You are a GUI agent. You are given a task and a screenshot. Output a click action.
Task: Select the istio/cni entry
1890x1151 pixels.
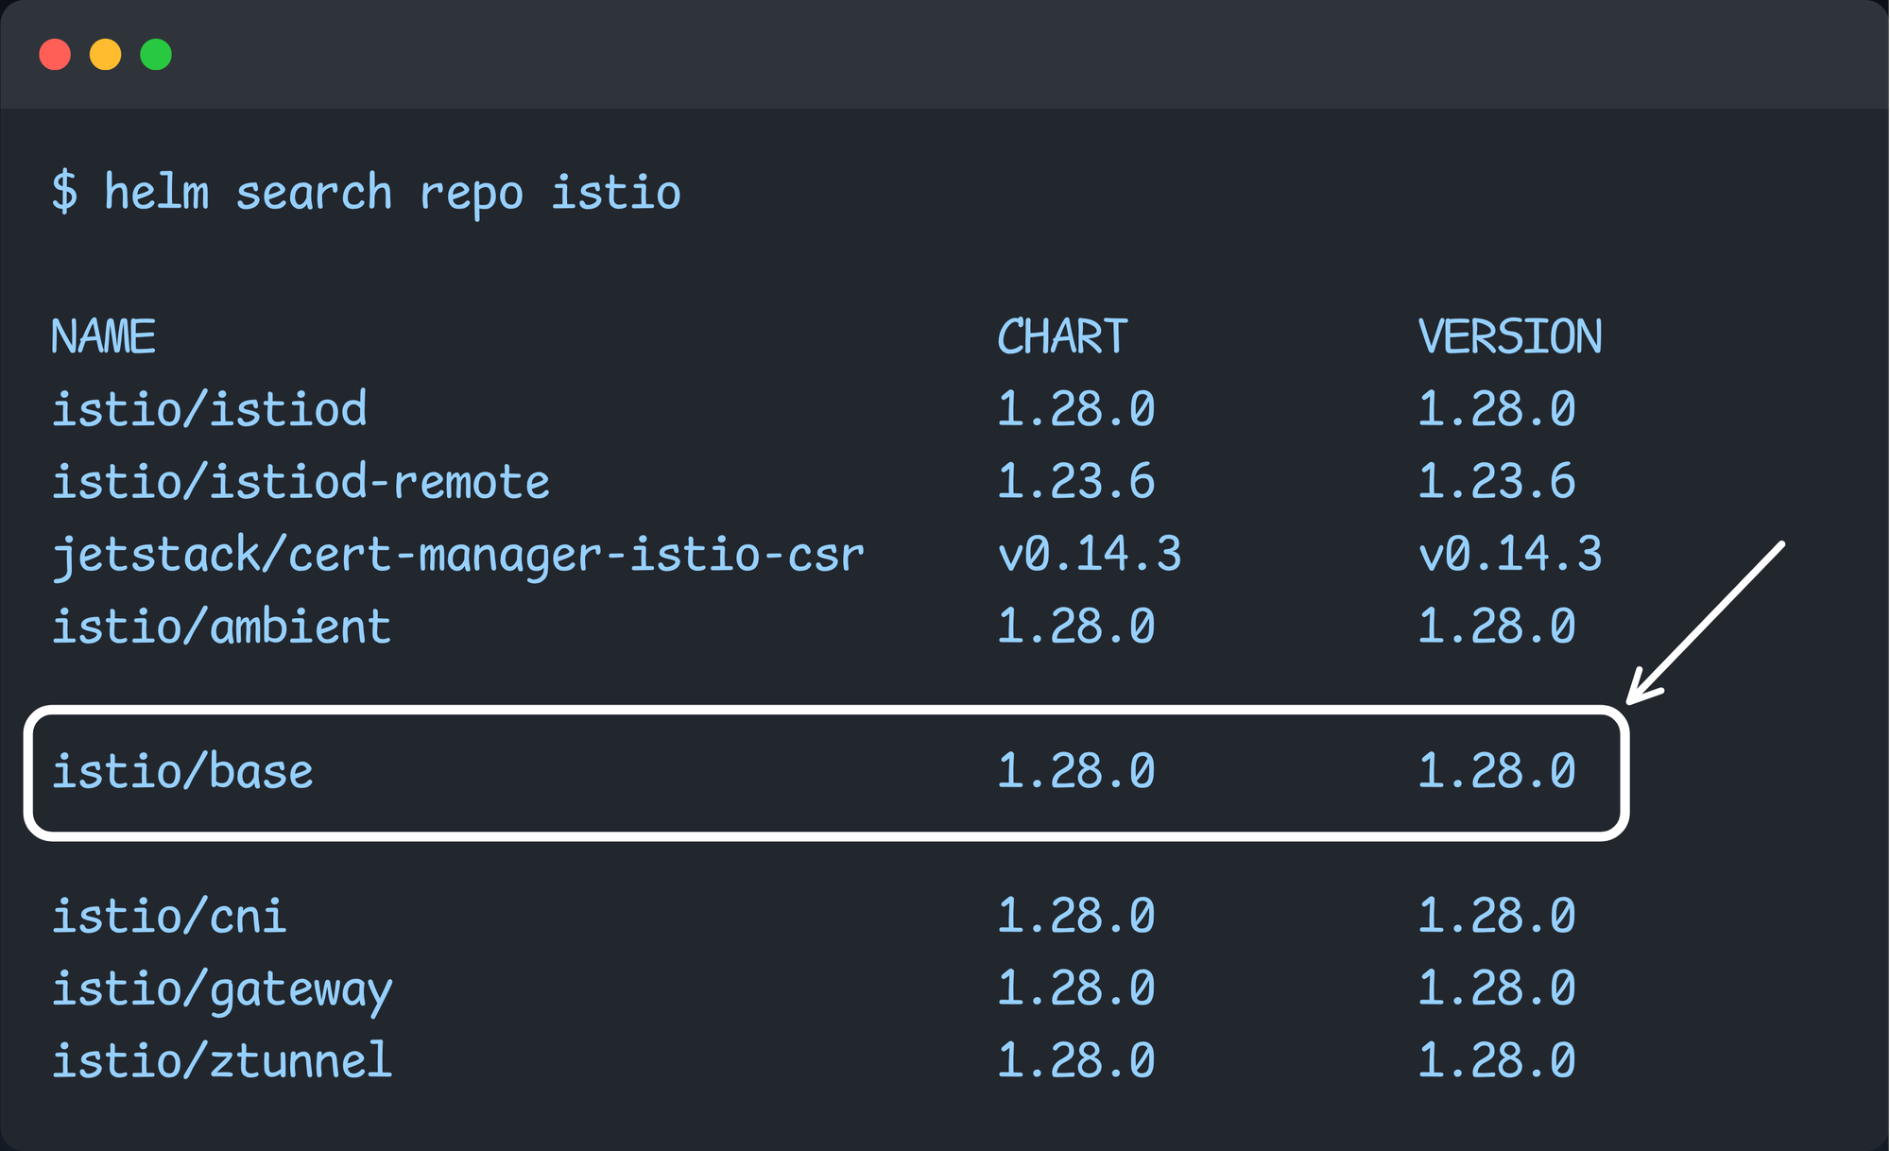[x=170, y=915]
